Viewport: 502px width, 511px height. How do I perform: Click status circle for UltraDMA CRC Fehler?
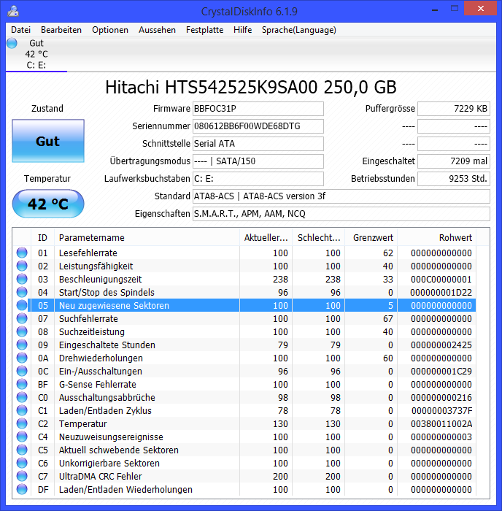point(22,476)
